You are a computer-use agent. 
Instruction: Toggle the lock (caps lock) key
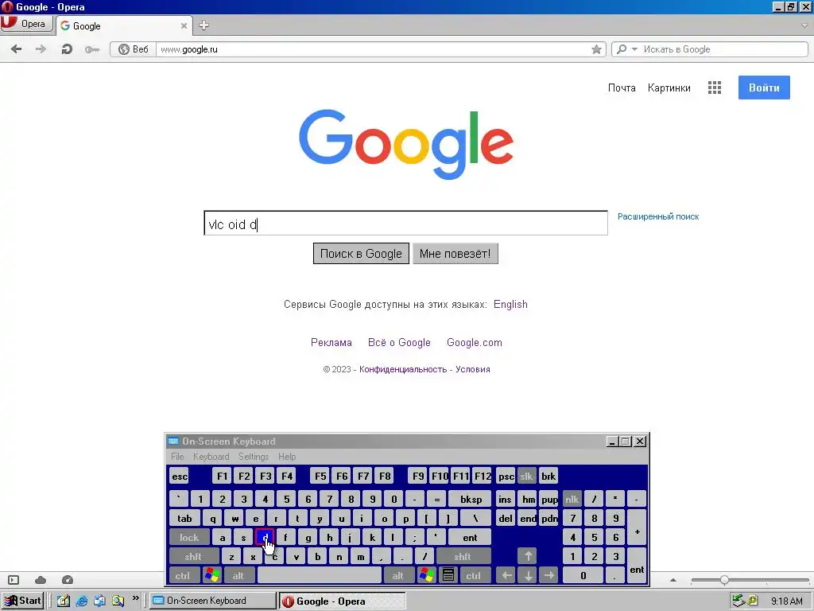click(x=189, y=537)
